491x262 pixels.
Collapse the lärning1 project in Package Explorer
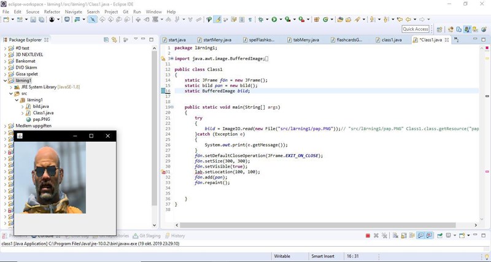[6, 80]
